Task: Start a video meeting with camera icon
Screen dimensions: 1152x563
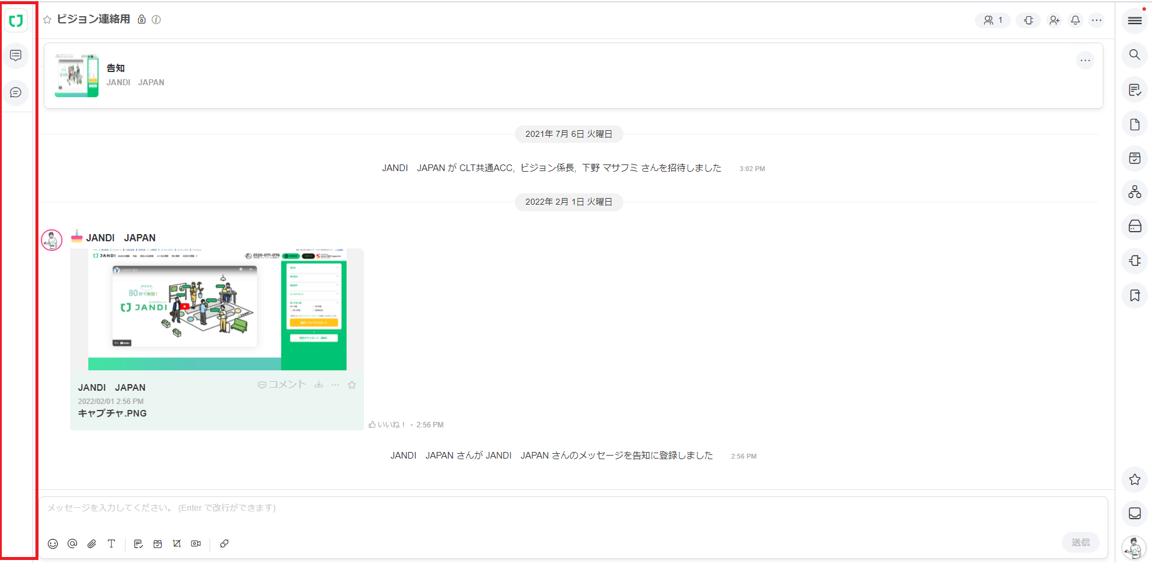Action: coord(196,544)
